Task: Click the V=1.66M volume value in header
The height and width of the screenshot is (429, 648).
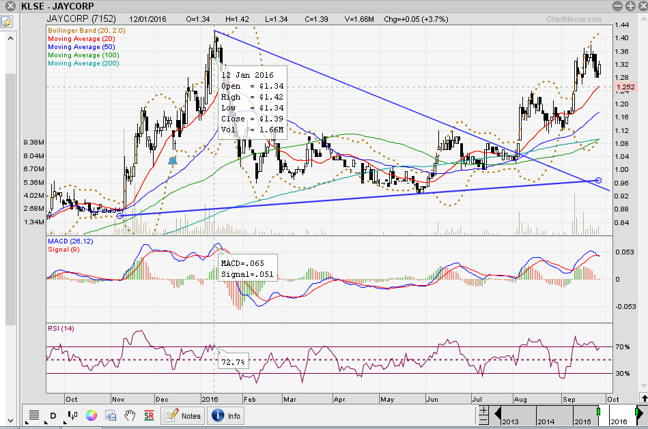Action: tap(359, 19)
